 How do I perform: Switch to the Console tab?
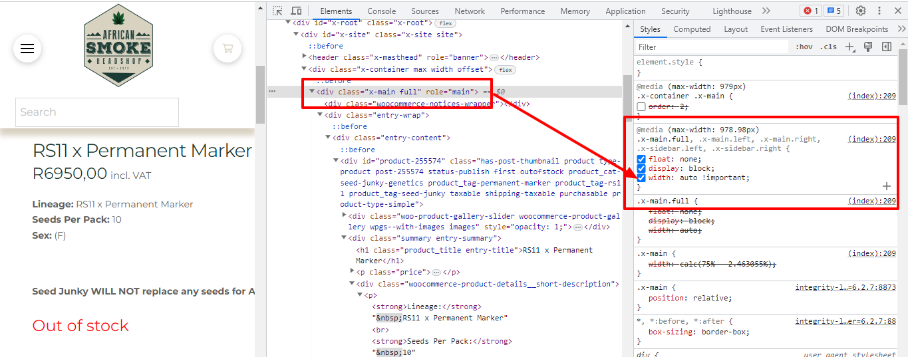tap(381, 11)
